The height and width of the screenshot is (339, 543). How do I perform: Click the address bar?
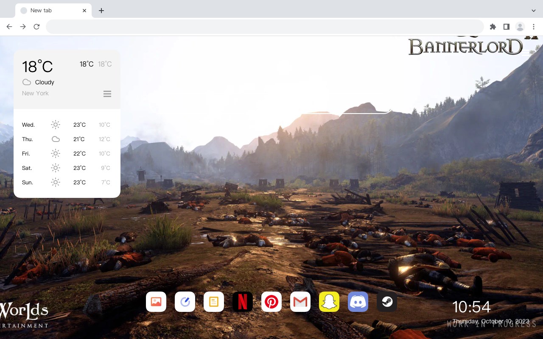point(265,27)
